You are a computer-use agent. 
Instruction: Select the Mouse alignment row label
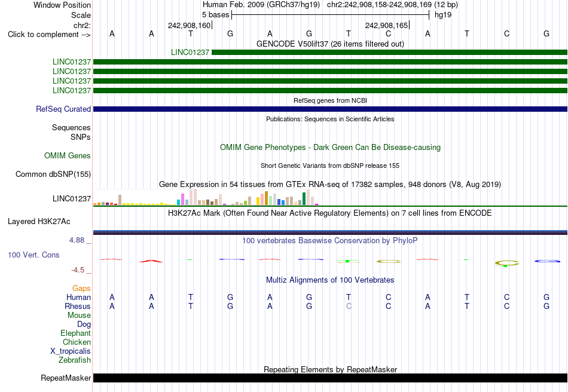pyautogui.click(x=79, y=316)
